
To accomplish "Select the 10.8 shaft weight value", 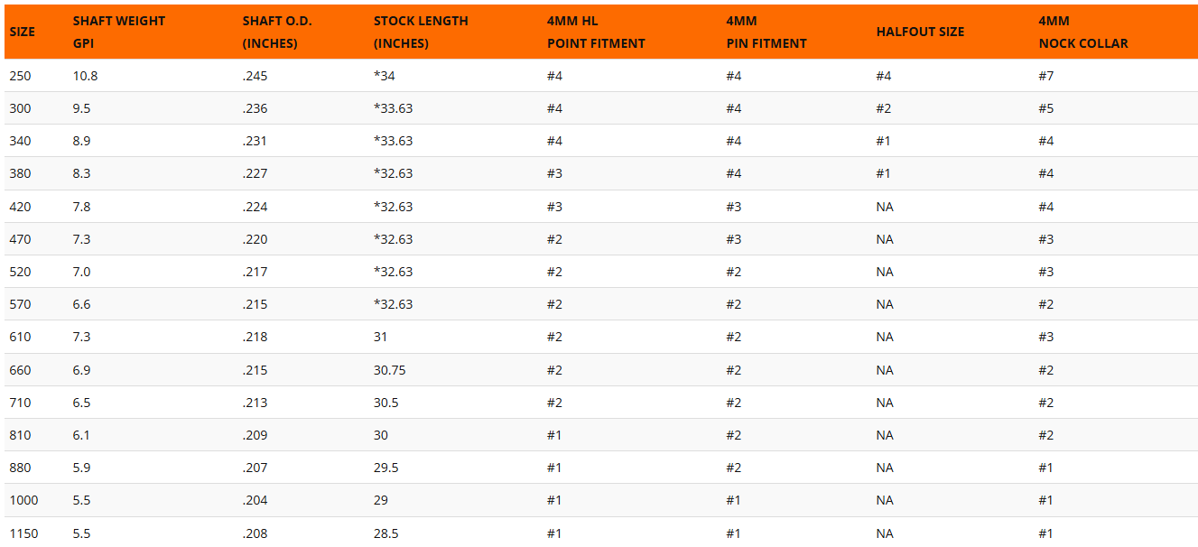I will [x=86, y=76].
